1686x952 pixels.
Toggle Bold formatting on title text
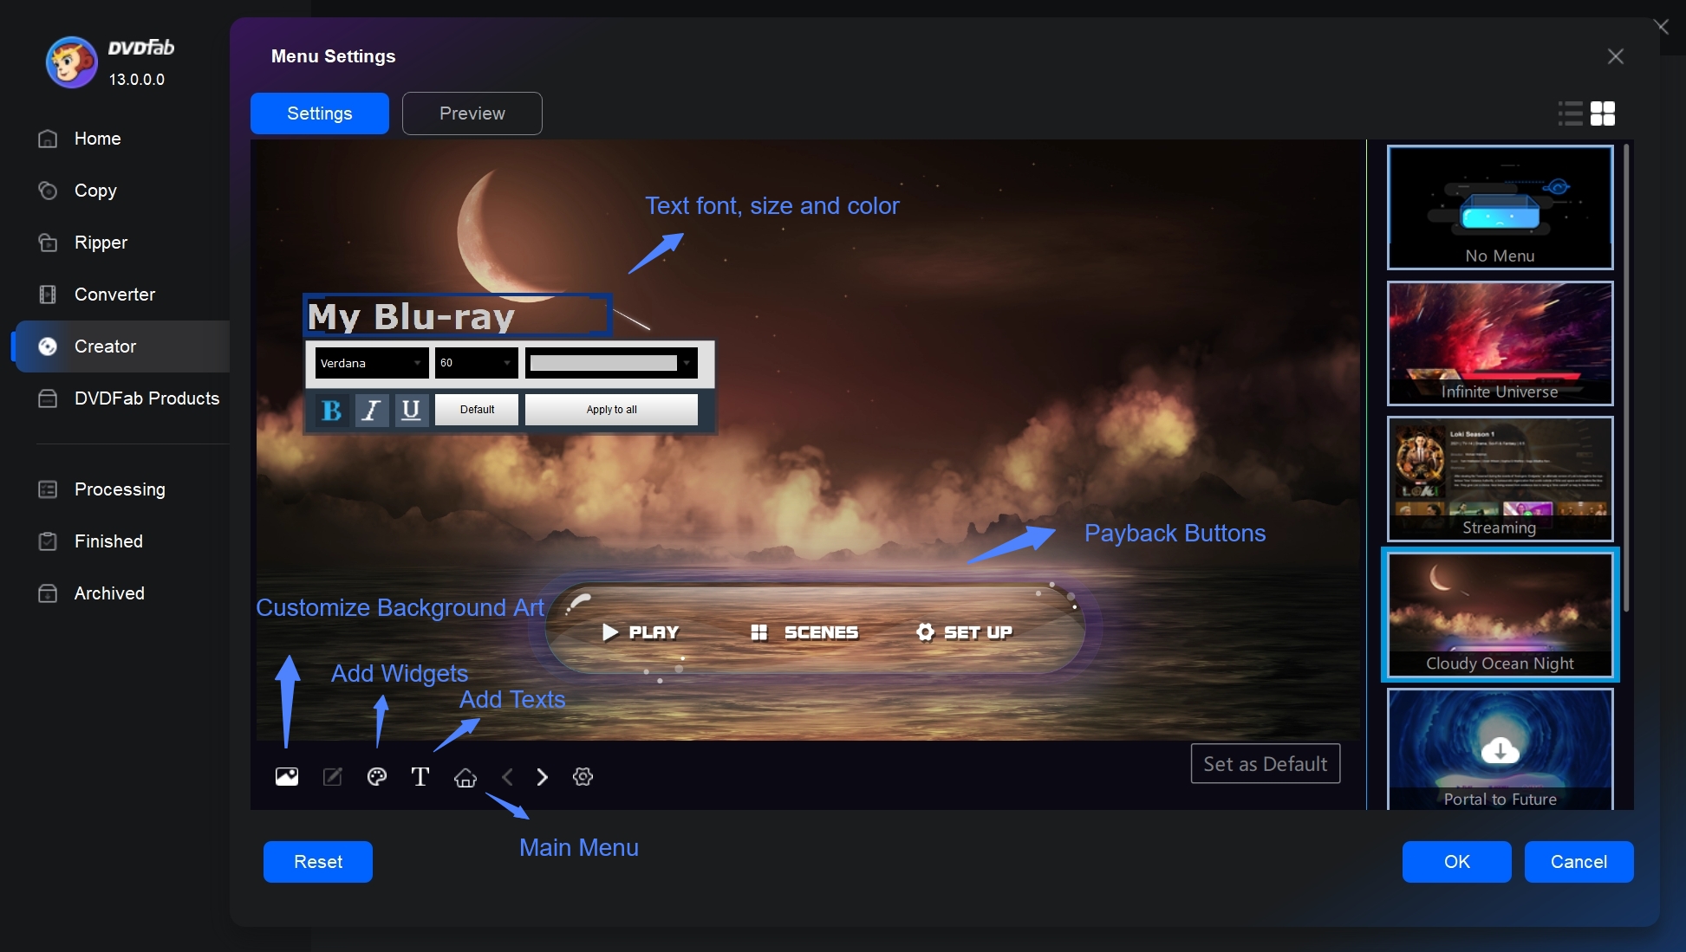[x=330, y=408]
